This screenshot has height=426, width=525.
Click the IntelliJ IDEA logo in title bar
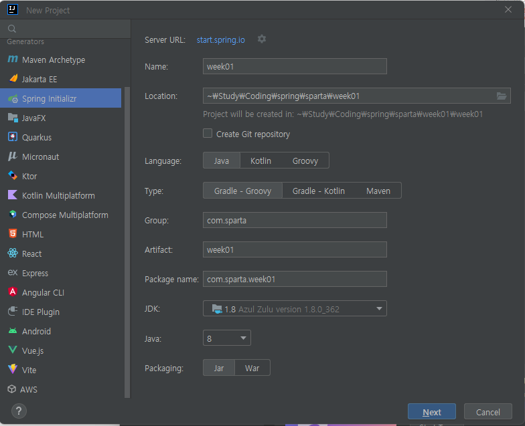[x=13, y=9]
